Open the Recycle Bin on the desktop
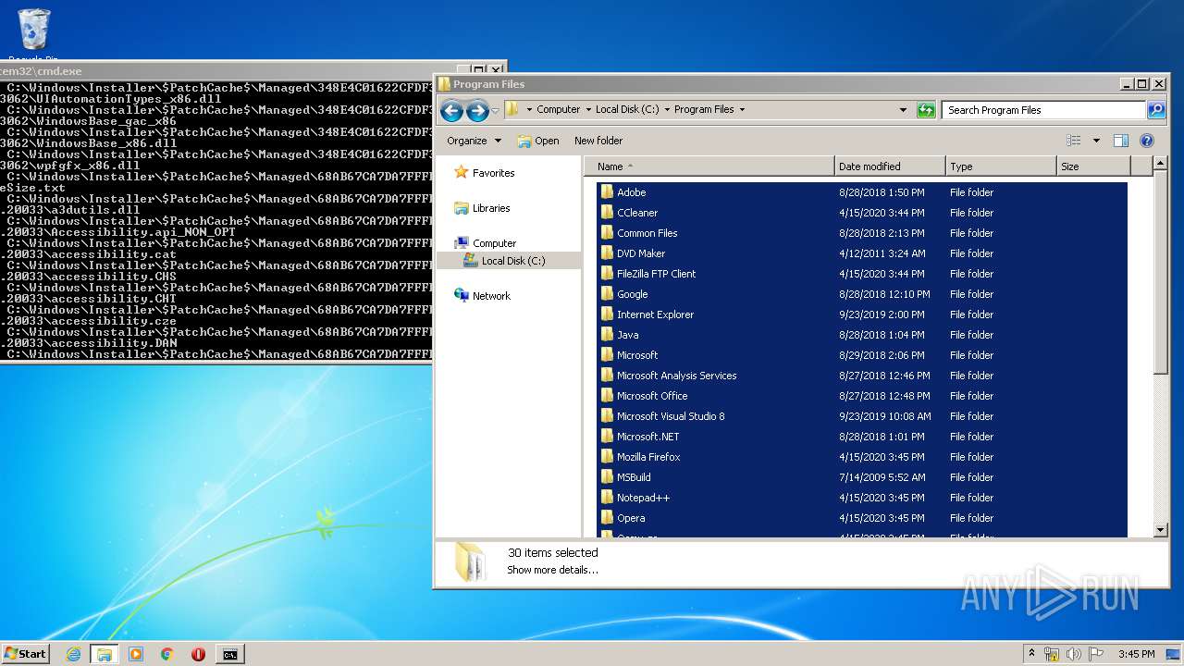Viewport: 1184px width, 666px height. click(x=33, y=34)
